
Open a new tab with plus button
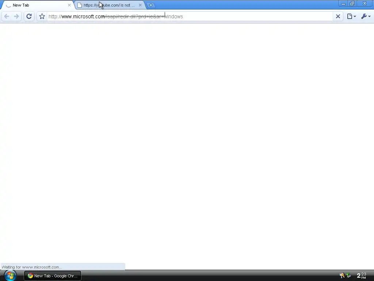pos(150,5)
